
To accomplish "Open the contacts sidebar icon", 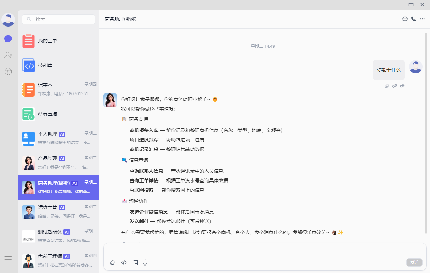I will [x=8, y=55].
